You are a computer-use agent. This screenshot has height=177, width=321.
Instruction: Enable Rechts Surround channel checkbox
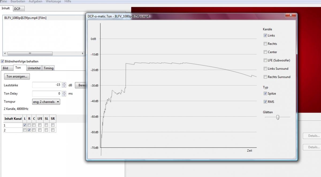pyautogui.click(x=265, y=77)
